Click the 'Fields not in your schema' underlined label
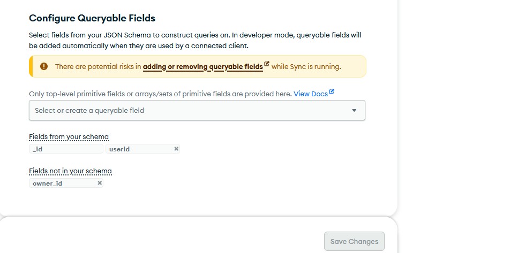Viewport: 525px width, 253px height. (x=70, y=171)
